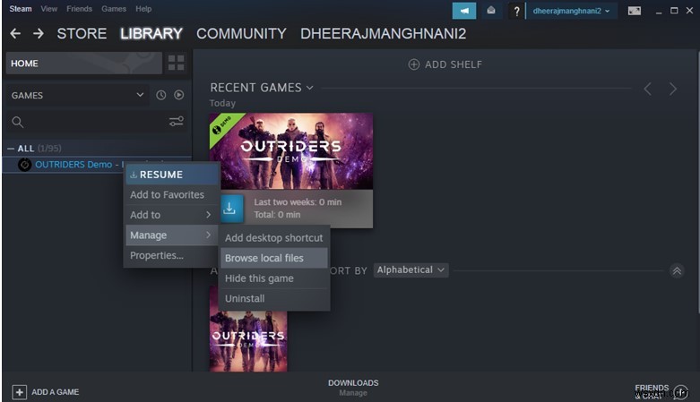Open the DHEERAJMANGHNANI2 profile tab

(x=383, y=33)
